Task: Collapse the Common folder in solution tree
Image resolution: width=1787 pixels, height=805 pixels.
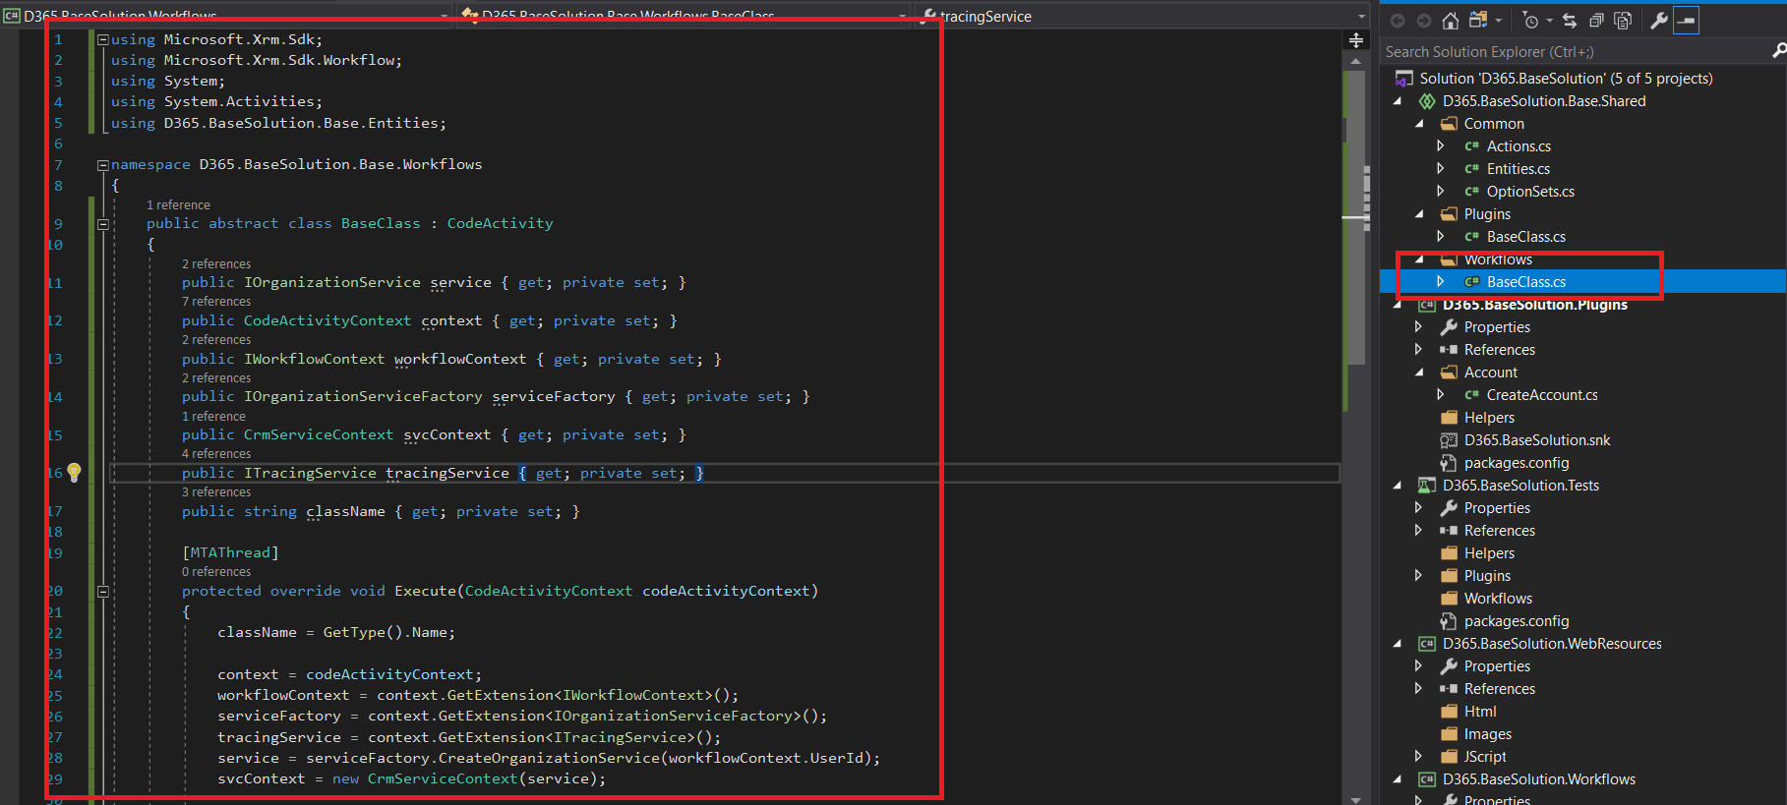Action: tap(1419, 124)
